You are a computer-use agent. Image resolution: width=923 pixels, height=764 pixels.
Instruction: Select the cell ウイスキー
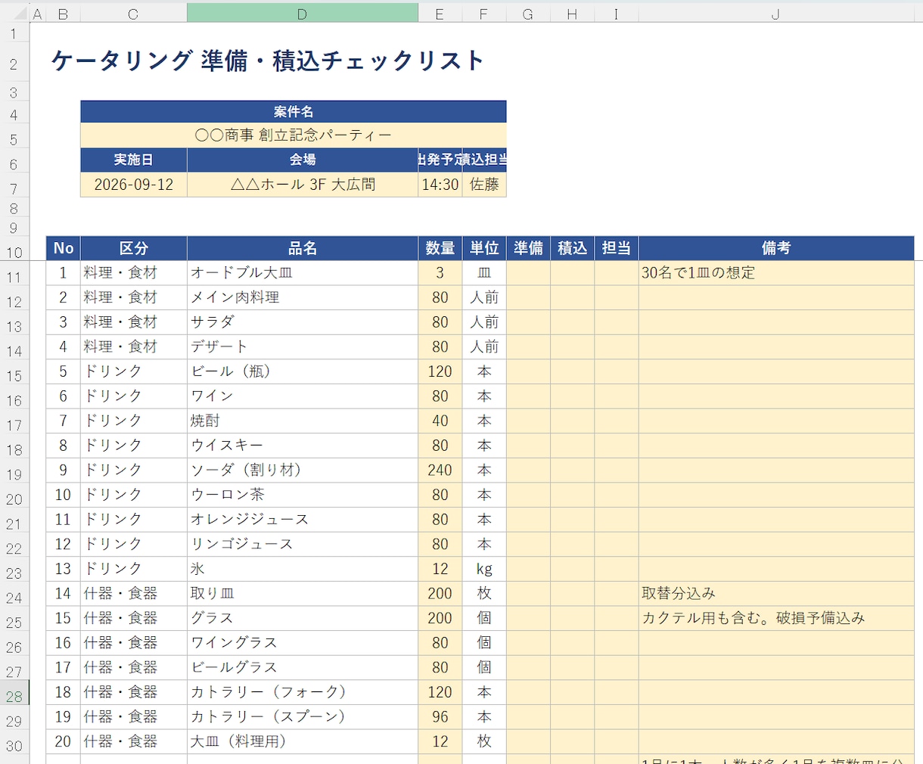(303, 446)
